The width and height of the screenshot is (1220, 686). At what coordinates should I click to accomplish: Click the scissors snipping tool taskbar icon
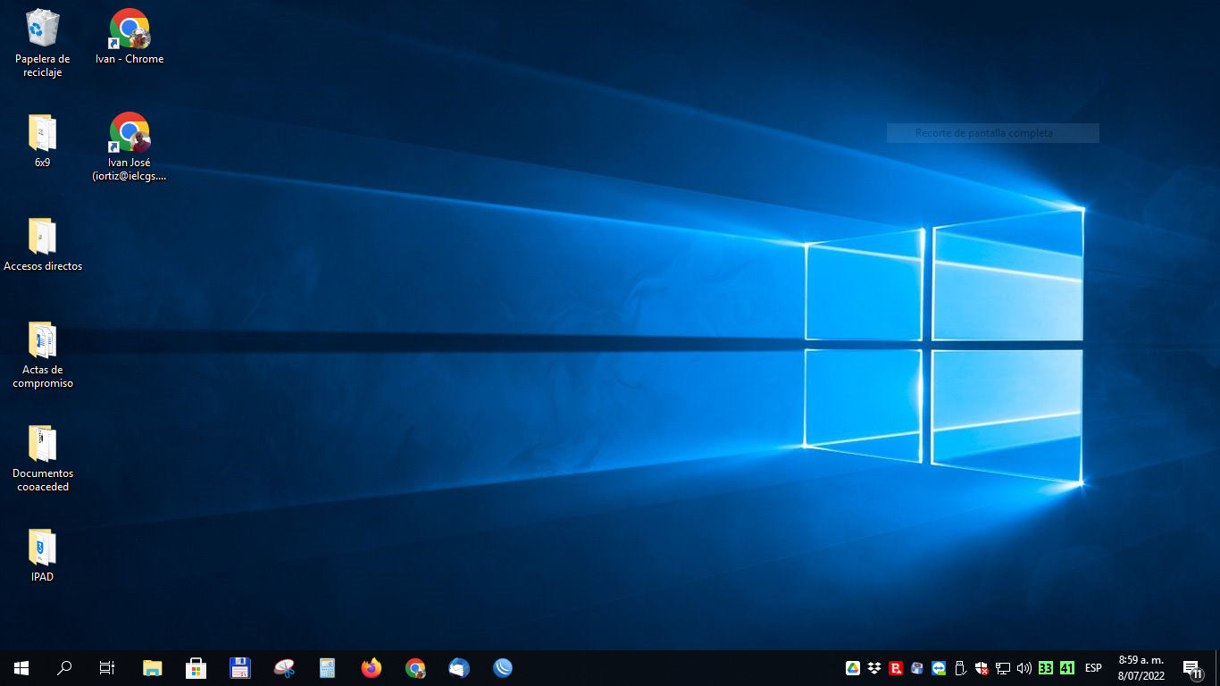click(284, 667)
